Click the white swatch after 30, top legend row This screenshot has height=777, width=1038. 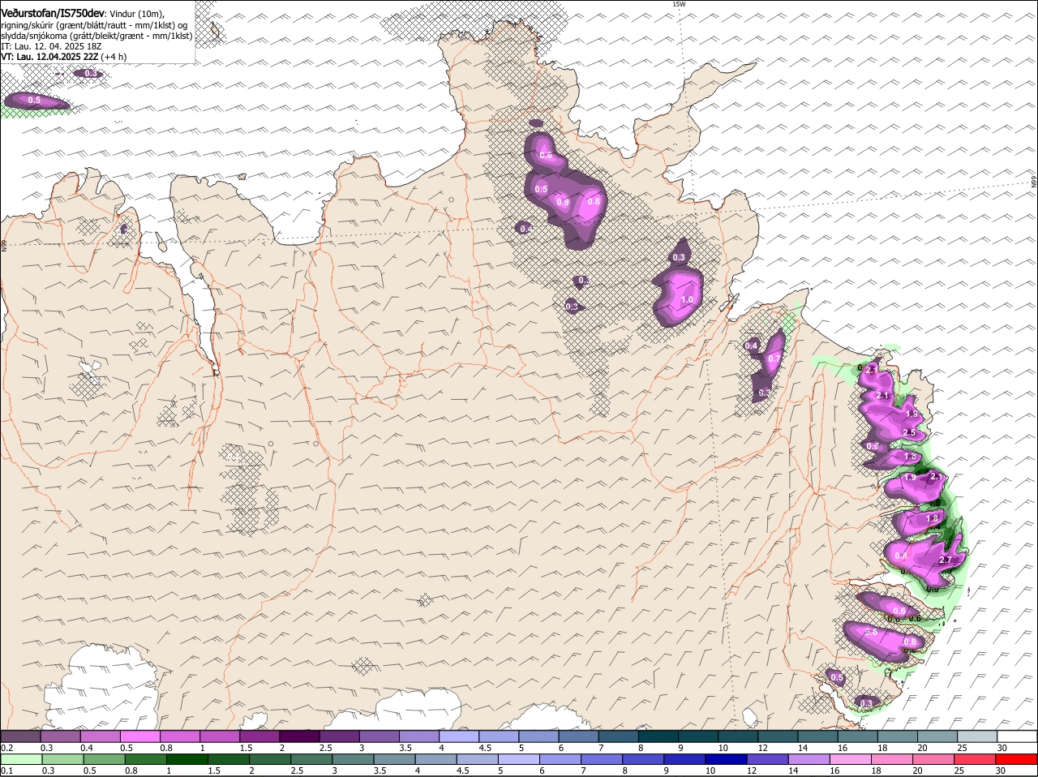1017,736
